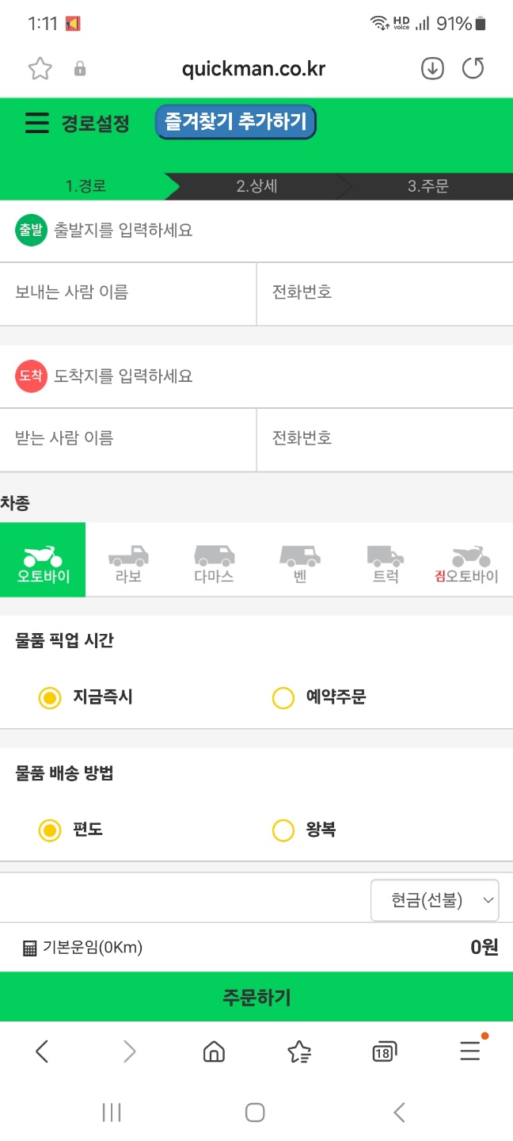Image resolution: width=513 pixels, height=1141 pixels.
Task: Pick the 다마스 van vehicle icon
Action: [214, 559]
